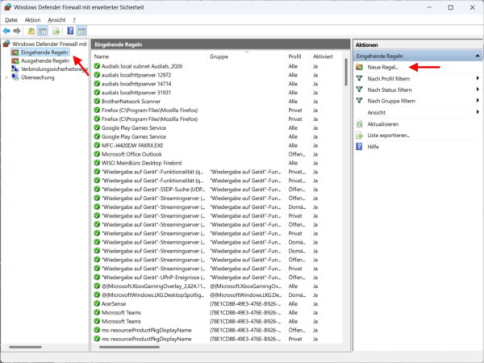Toggle the console tree pane toolbar icon
The height and width of the screenshot is (363, 484).
(43, 31)
